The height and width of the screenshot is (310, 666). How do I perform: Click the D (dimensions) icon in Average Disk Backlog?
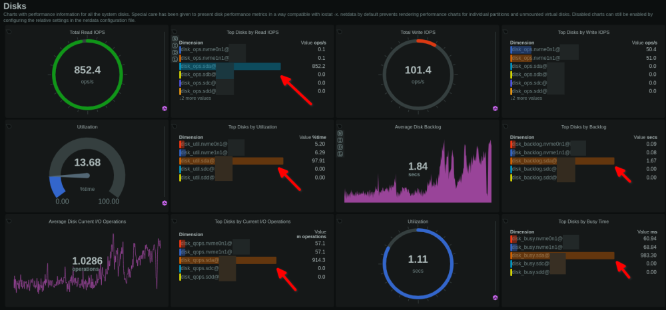click(x=340, y=147)
